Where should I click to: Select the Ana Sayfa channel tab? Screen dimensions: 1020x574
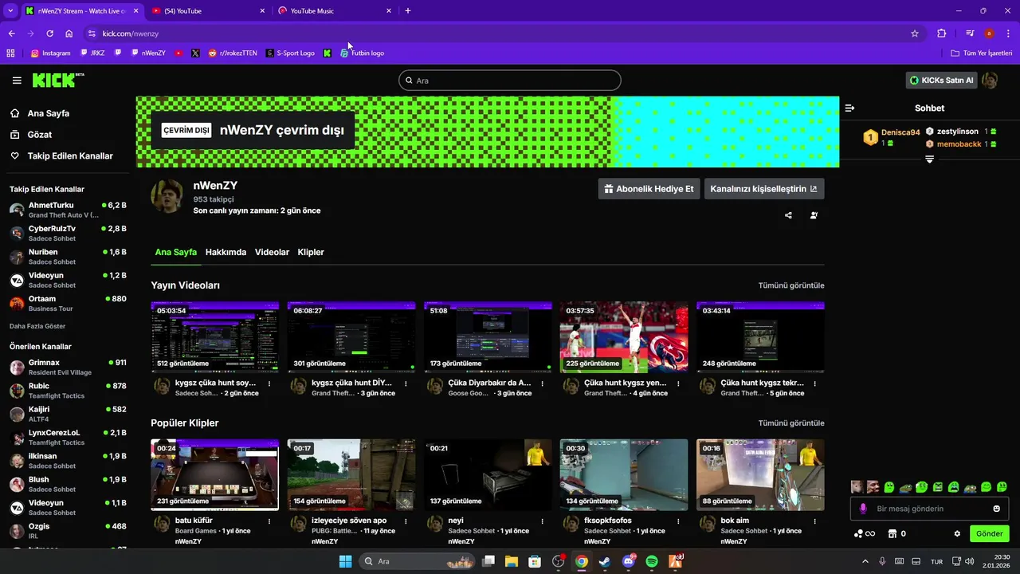point(175,252)
